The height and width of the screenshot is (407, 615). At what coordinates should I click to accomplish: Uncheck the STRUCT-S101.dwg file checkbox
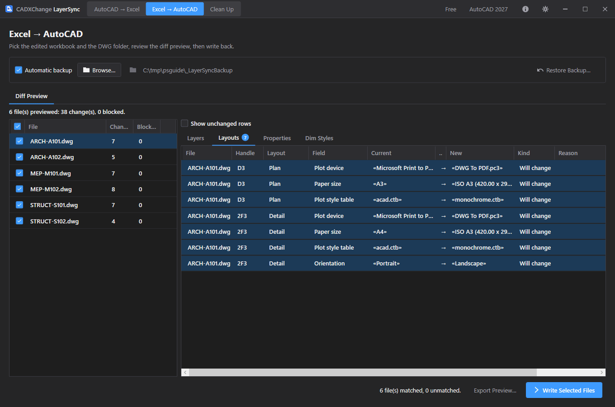pos(19,205)
